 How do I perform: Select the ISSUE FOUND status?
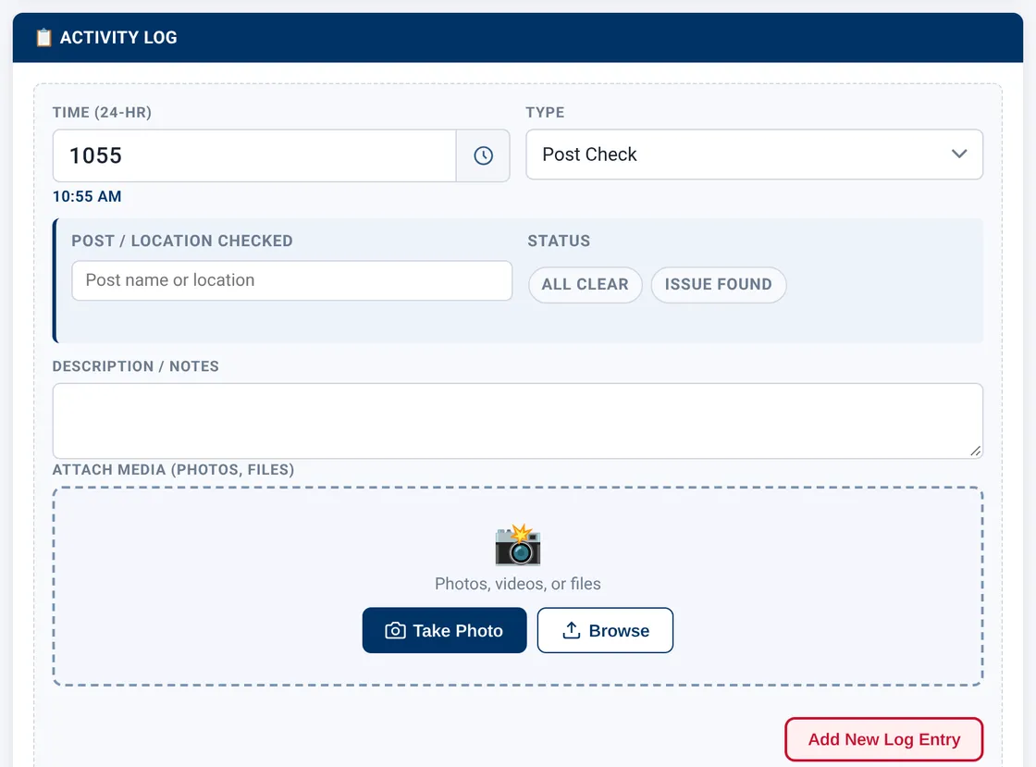(x=718, y=285)
